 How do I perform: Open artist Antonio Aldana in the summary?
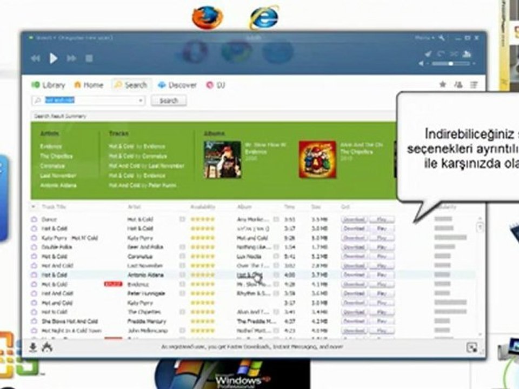(x=58, y=185)
